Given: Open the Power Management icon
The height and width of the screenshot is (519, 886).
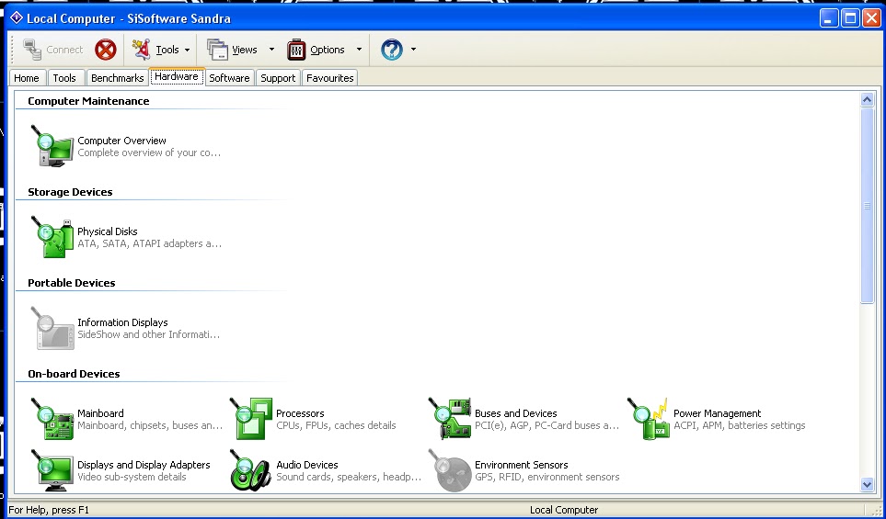Looking at the screenshot, I should (x=649, y=419).
